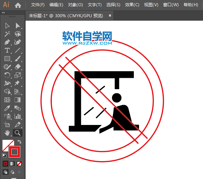
Task: Open the 帮助(H) menu
Action: [191, 5]
